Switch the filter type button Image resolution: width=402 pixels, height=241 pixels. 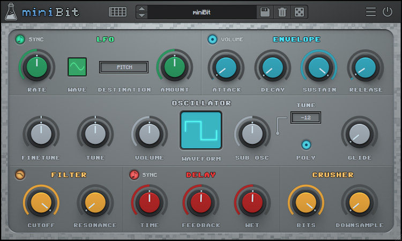click(x=20, y=175)
